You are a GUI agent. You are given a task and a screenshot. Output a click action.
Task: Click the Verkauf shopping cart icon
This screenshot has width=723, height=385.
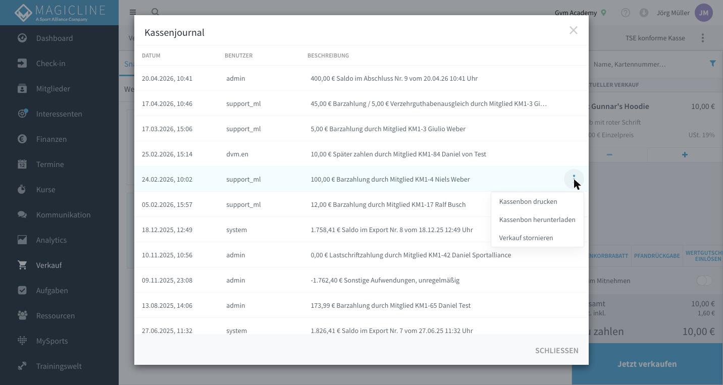(x=22, y=265)
